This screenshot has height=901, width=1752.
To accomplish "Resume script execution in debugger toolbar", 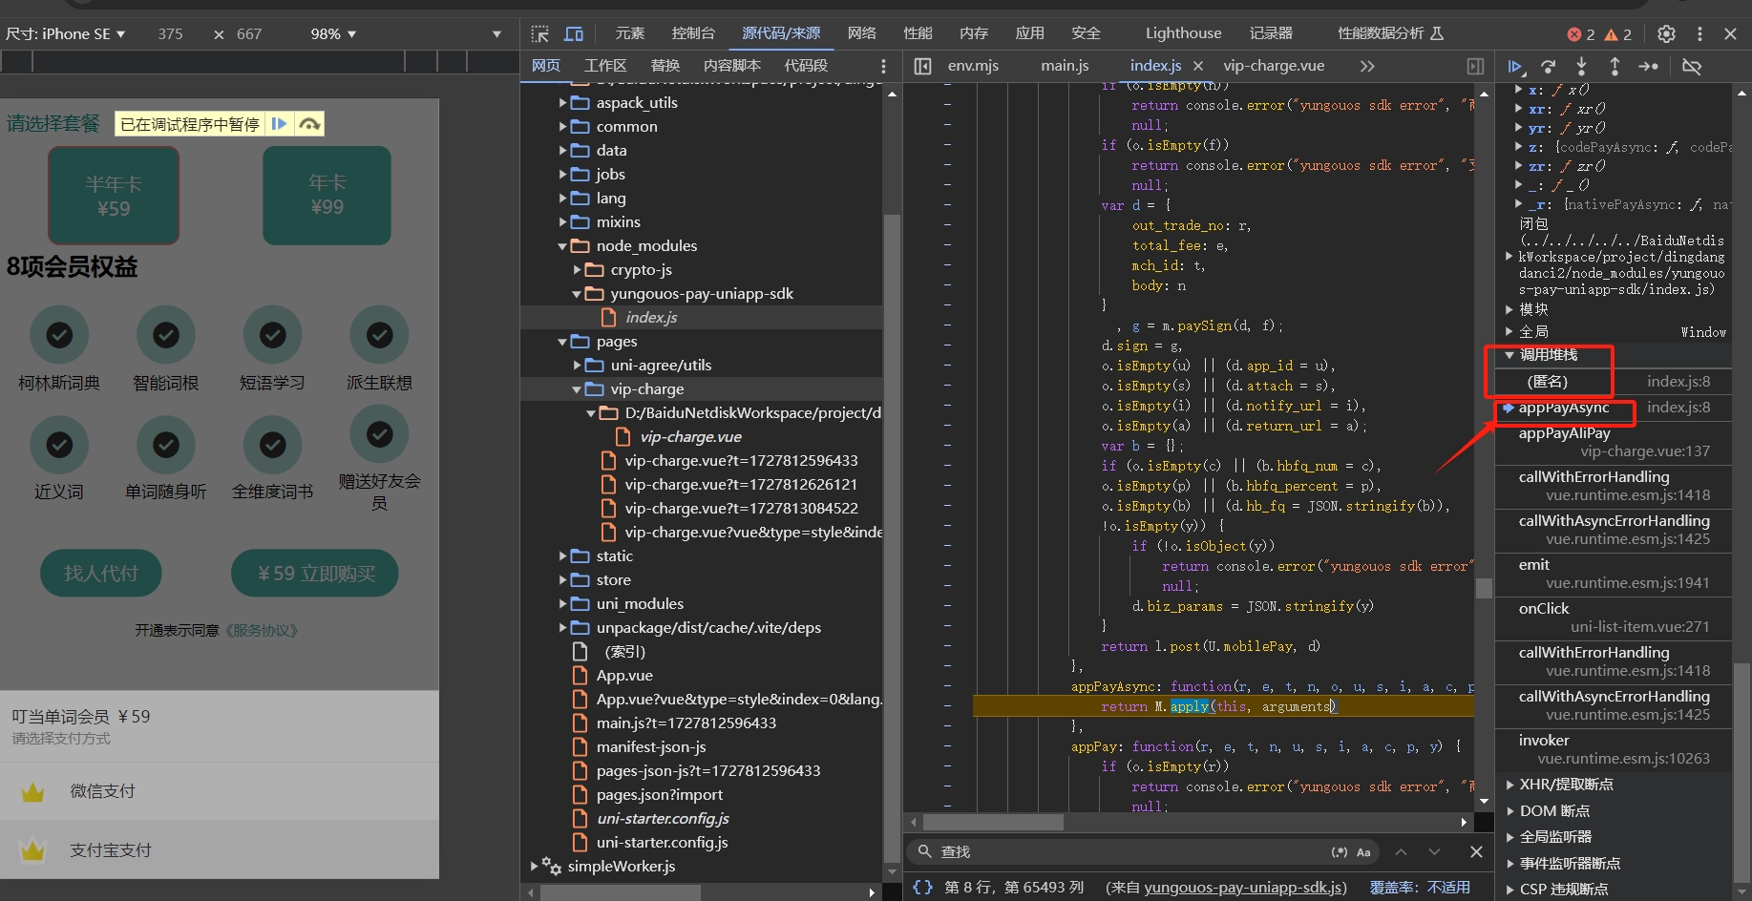I will pyautogui.click(x=1515, y=66).
